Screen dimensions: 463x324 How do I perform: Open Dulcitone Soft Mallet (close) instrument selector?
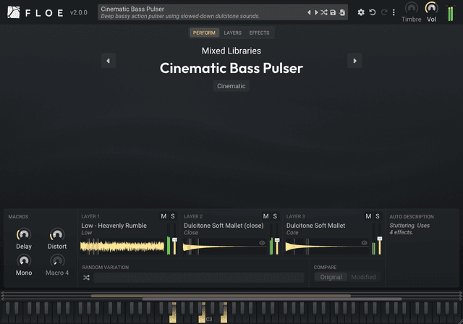224,226
